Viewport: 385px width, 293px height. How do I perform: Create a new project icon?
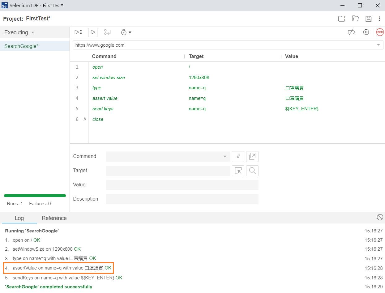pos(342,19)
